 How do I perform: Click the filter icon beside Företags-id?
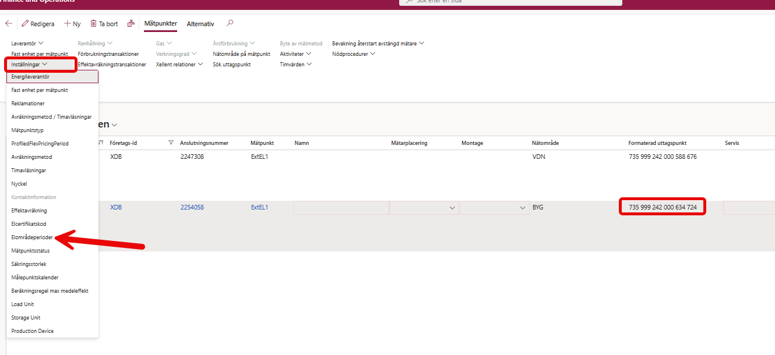(x=171, y=143)
